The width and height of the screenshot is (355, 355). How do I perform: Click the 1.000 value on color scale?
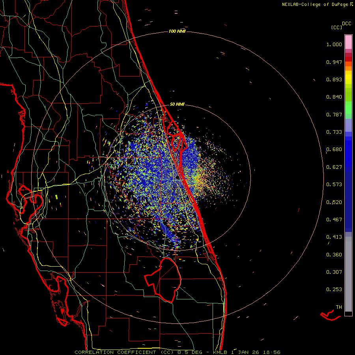click(x=334, y=44)
